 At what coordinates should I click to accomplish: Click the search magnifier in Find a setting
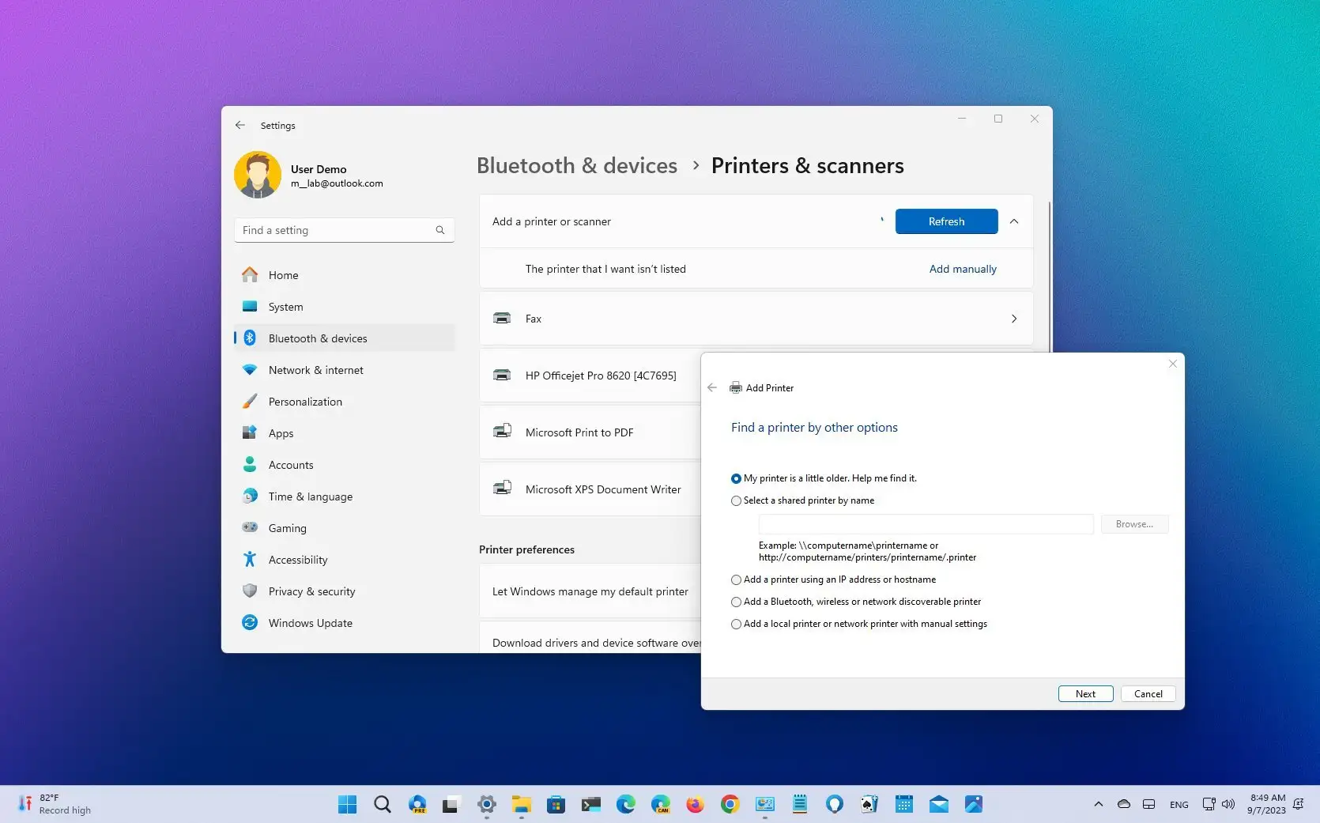tap(440, 230)
